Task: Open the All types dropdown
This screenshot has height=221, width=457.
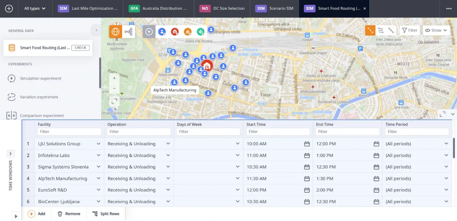Action: pyautogui.click(x=35, y=8)
